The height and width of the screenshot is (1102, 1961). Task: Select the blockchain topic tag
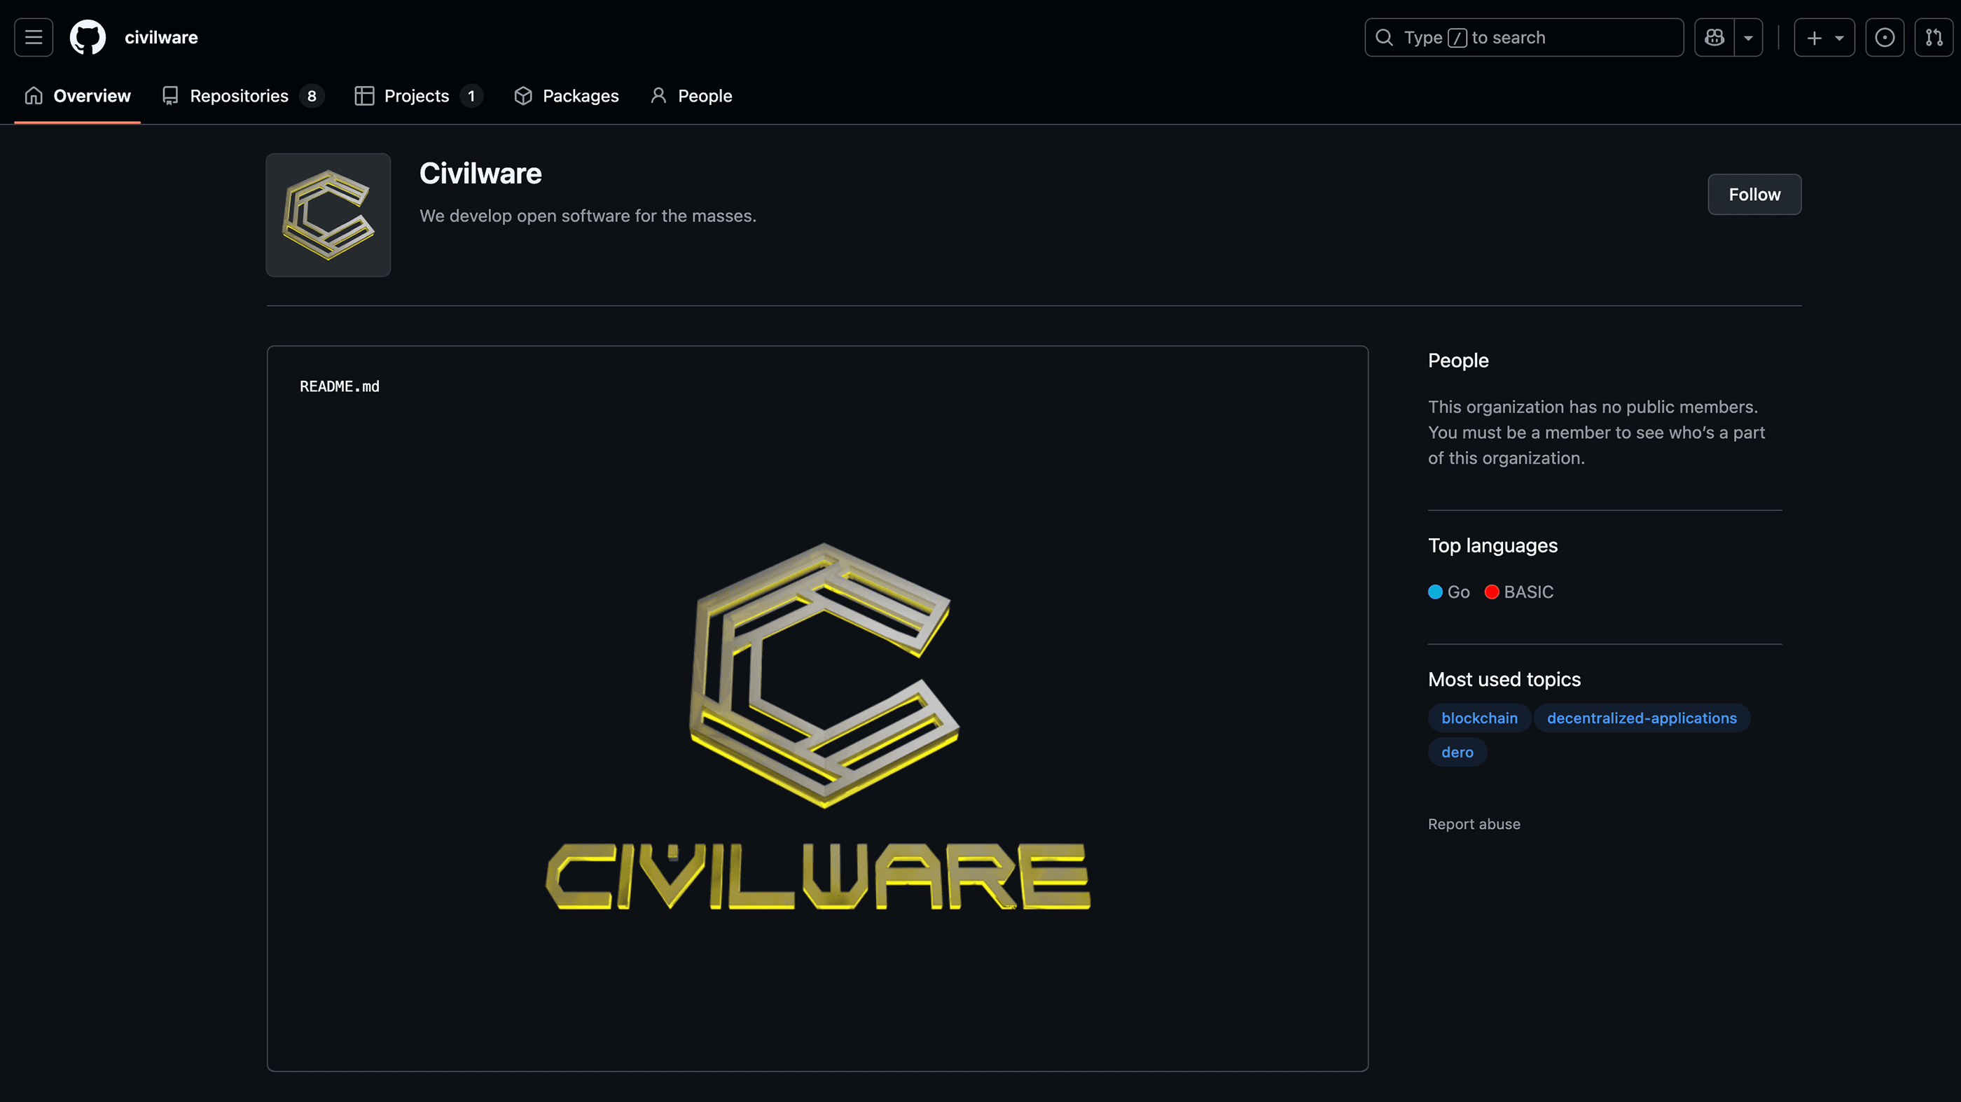click(1478, 718)
